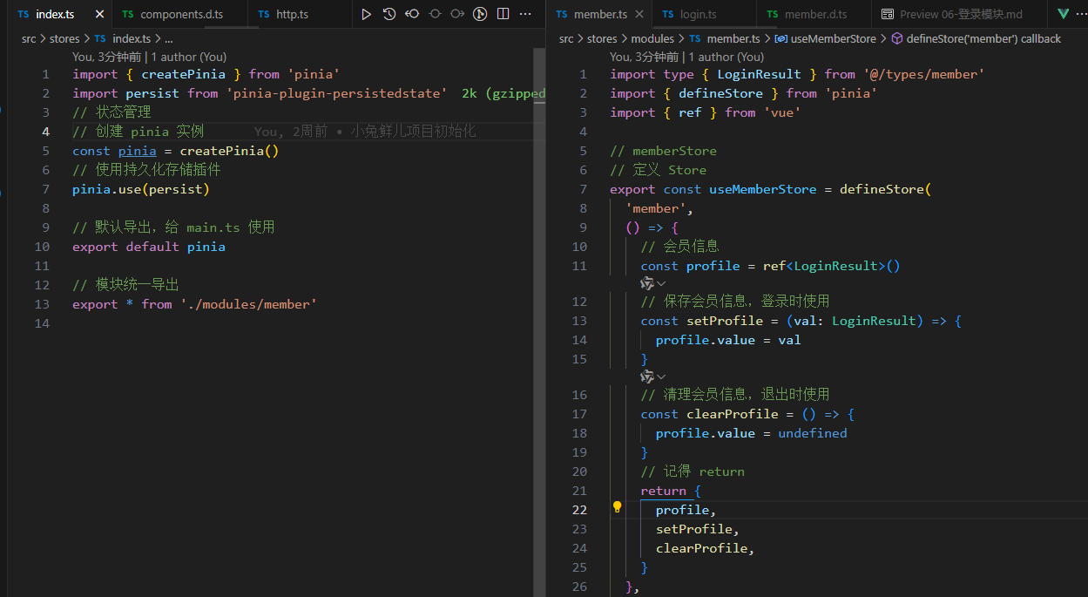
Task: Click 'export default pinia' line
Action: (149, 247)
